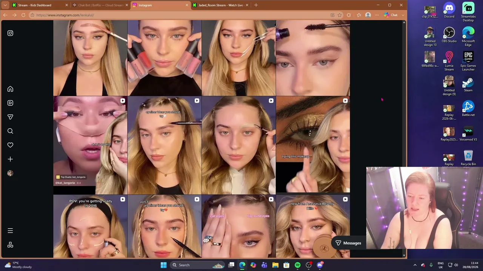Open the 'part 3 eyeliner ideas' reel
This screenshot has height=271, width=483.
pyautogui.click(x=165, y=226)
